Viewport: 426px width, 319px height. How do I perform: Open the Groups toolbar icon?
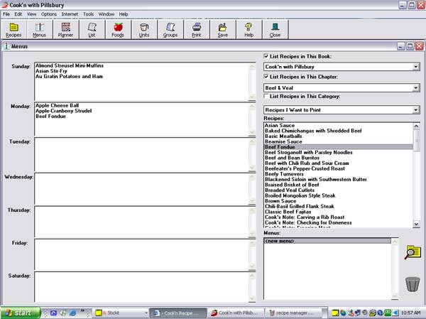(x=170, y=29)
